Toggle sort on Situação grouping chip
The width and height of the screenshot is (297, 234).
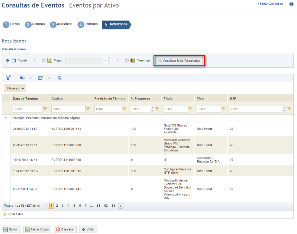(15, 88)
